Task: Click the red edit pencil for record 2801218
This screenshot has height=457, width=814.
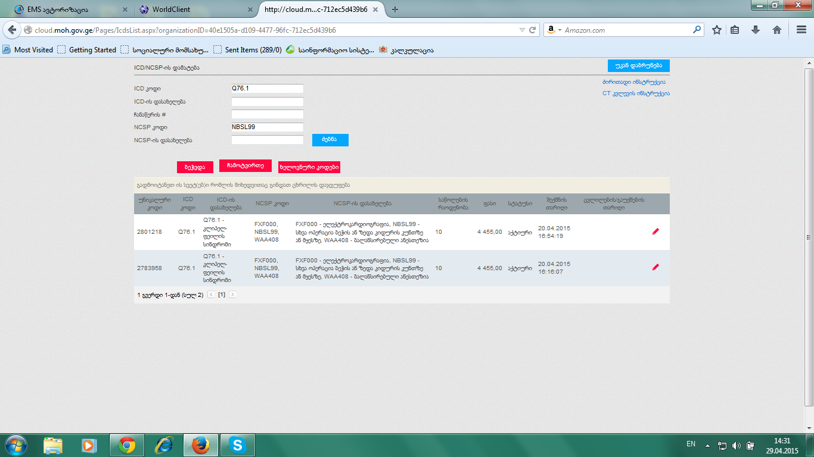Action: (x=655, y=231)
